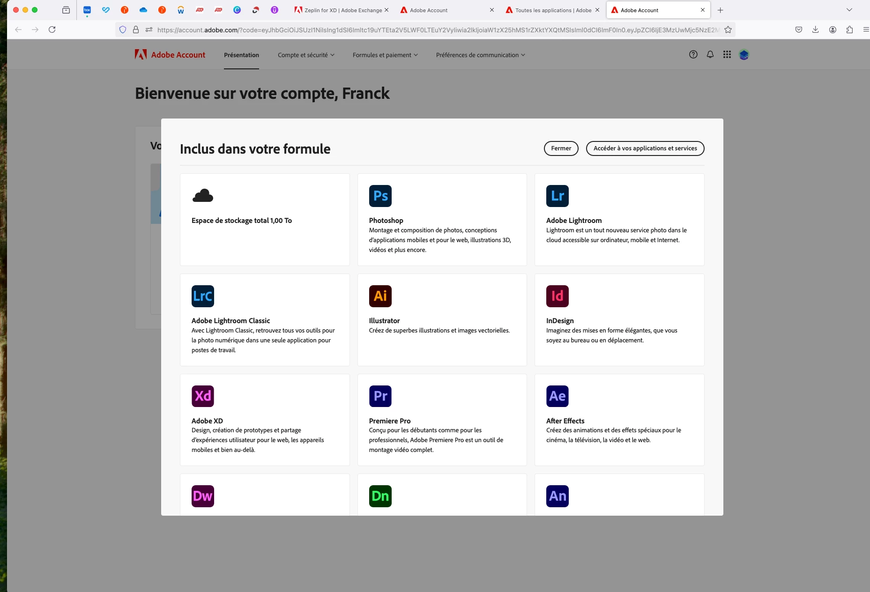Click the Illustrator title text
This screenshot has width=870, height=592.
[384, 321]
